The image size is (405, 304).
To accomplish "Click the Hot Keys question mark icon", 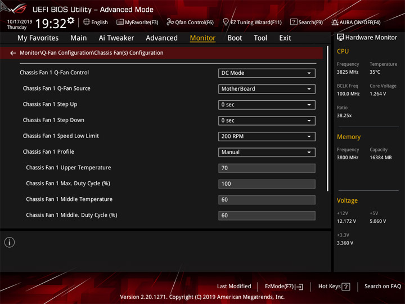I will tap(346, 287).
